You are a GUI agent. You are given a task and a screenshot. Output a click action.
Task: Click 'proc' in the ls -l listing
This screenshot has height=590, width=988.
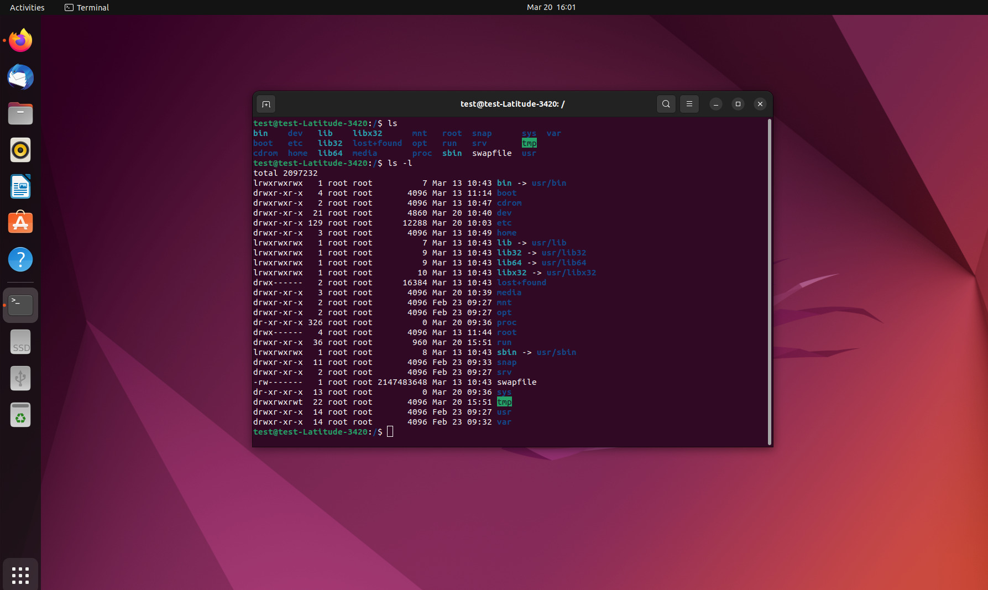click(x=506, y=322)
